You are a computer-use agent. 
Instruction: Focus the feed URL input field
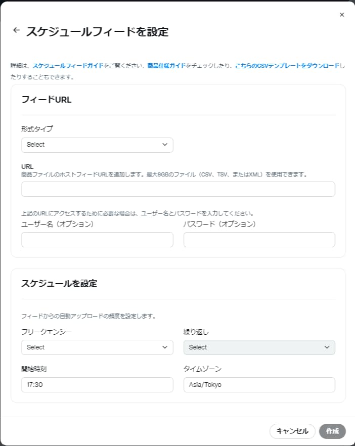[178, 189]
